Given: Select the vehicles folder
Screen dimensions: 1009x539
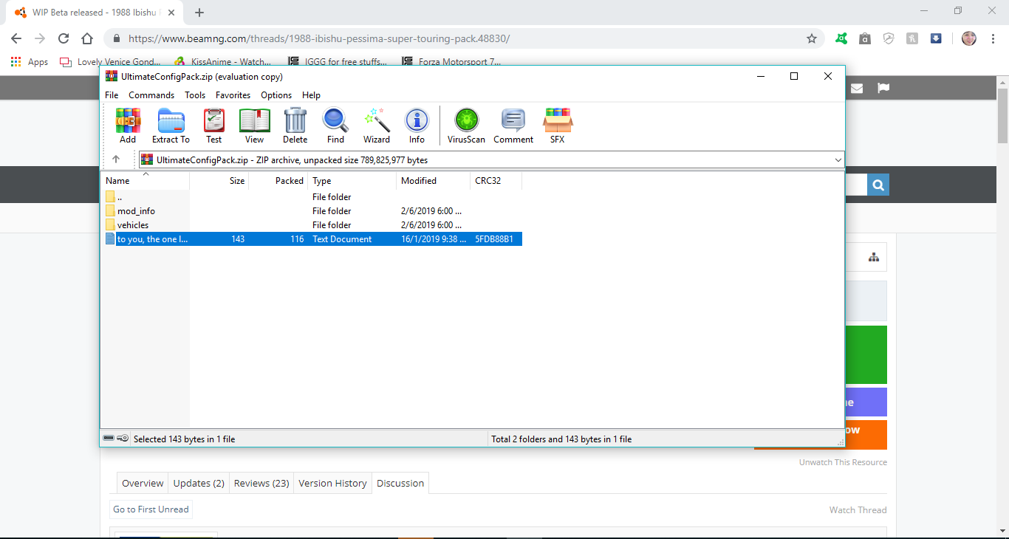Looking at the screenshot, I should click(133, 225).
